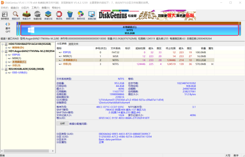Open the 工具(T) menu
The image size is (245, 157).
[x=35, y=8]
